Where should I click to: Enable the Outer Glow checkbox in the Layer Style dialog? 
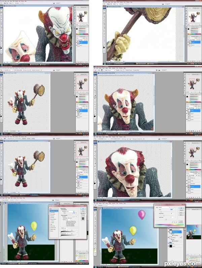(x=50, y=216)
